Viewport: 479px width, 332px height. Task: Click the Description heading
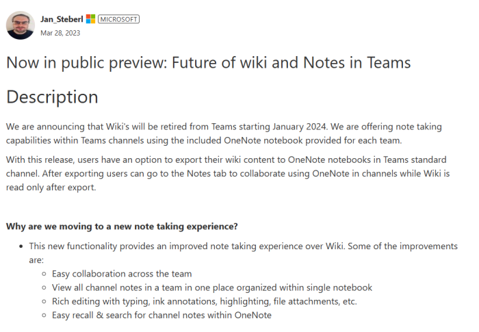tap(52, 97)
